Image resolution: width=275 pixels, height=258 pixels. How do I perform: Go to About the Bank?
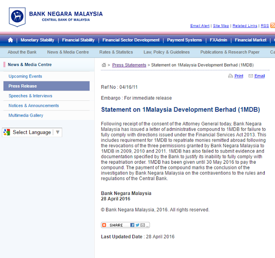(22, 52)
